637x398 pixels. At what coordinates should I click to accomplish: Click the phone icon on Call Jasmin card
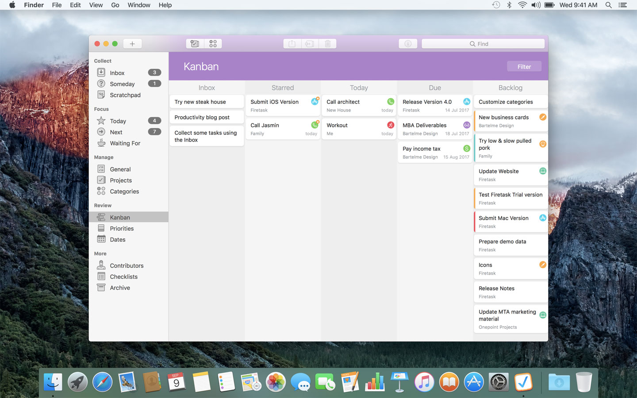point(315,125)
